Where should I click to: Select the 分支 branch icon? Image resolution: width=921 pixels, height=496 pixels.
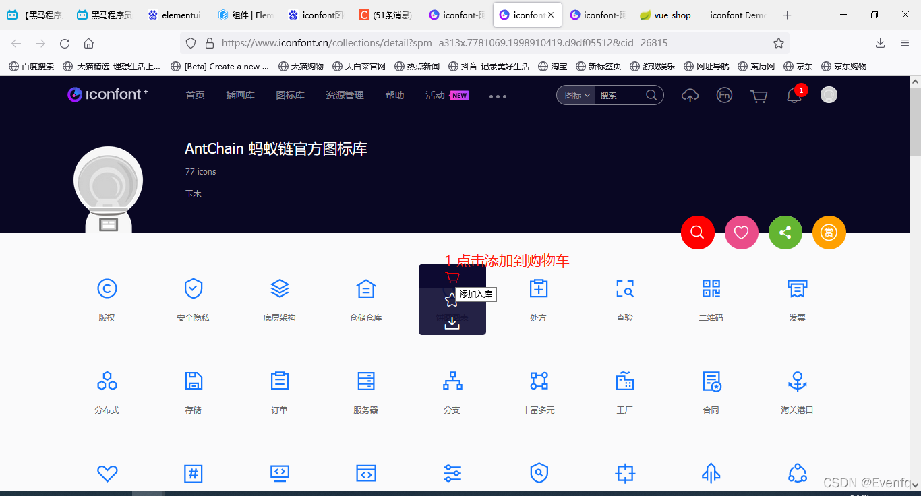452,381
